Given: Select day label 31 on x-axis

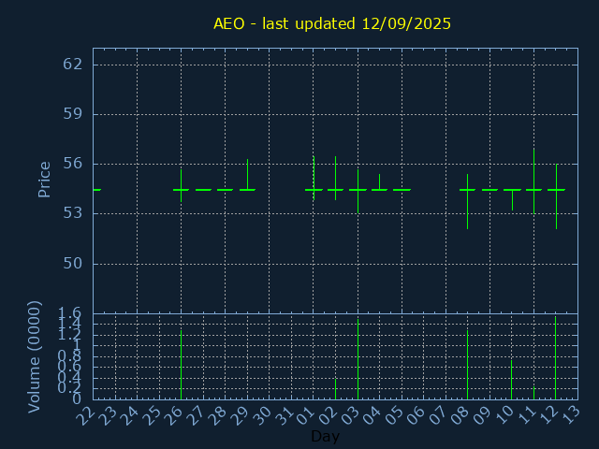Looking at the screenshot, I should [x=284, y=415].
